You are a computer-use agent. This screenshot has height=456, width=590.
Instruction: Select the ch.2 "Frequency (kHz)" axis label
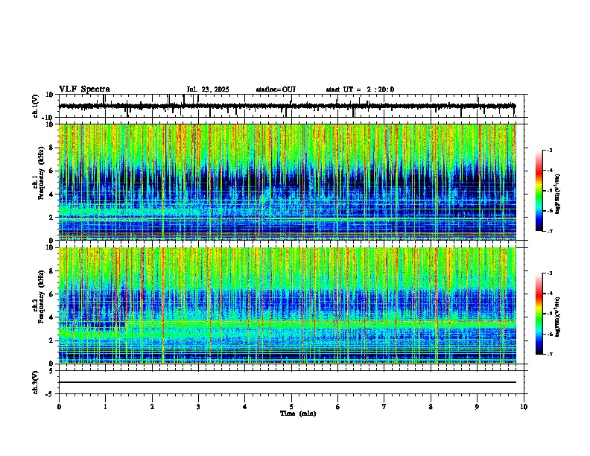(41, 297)
